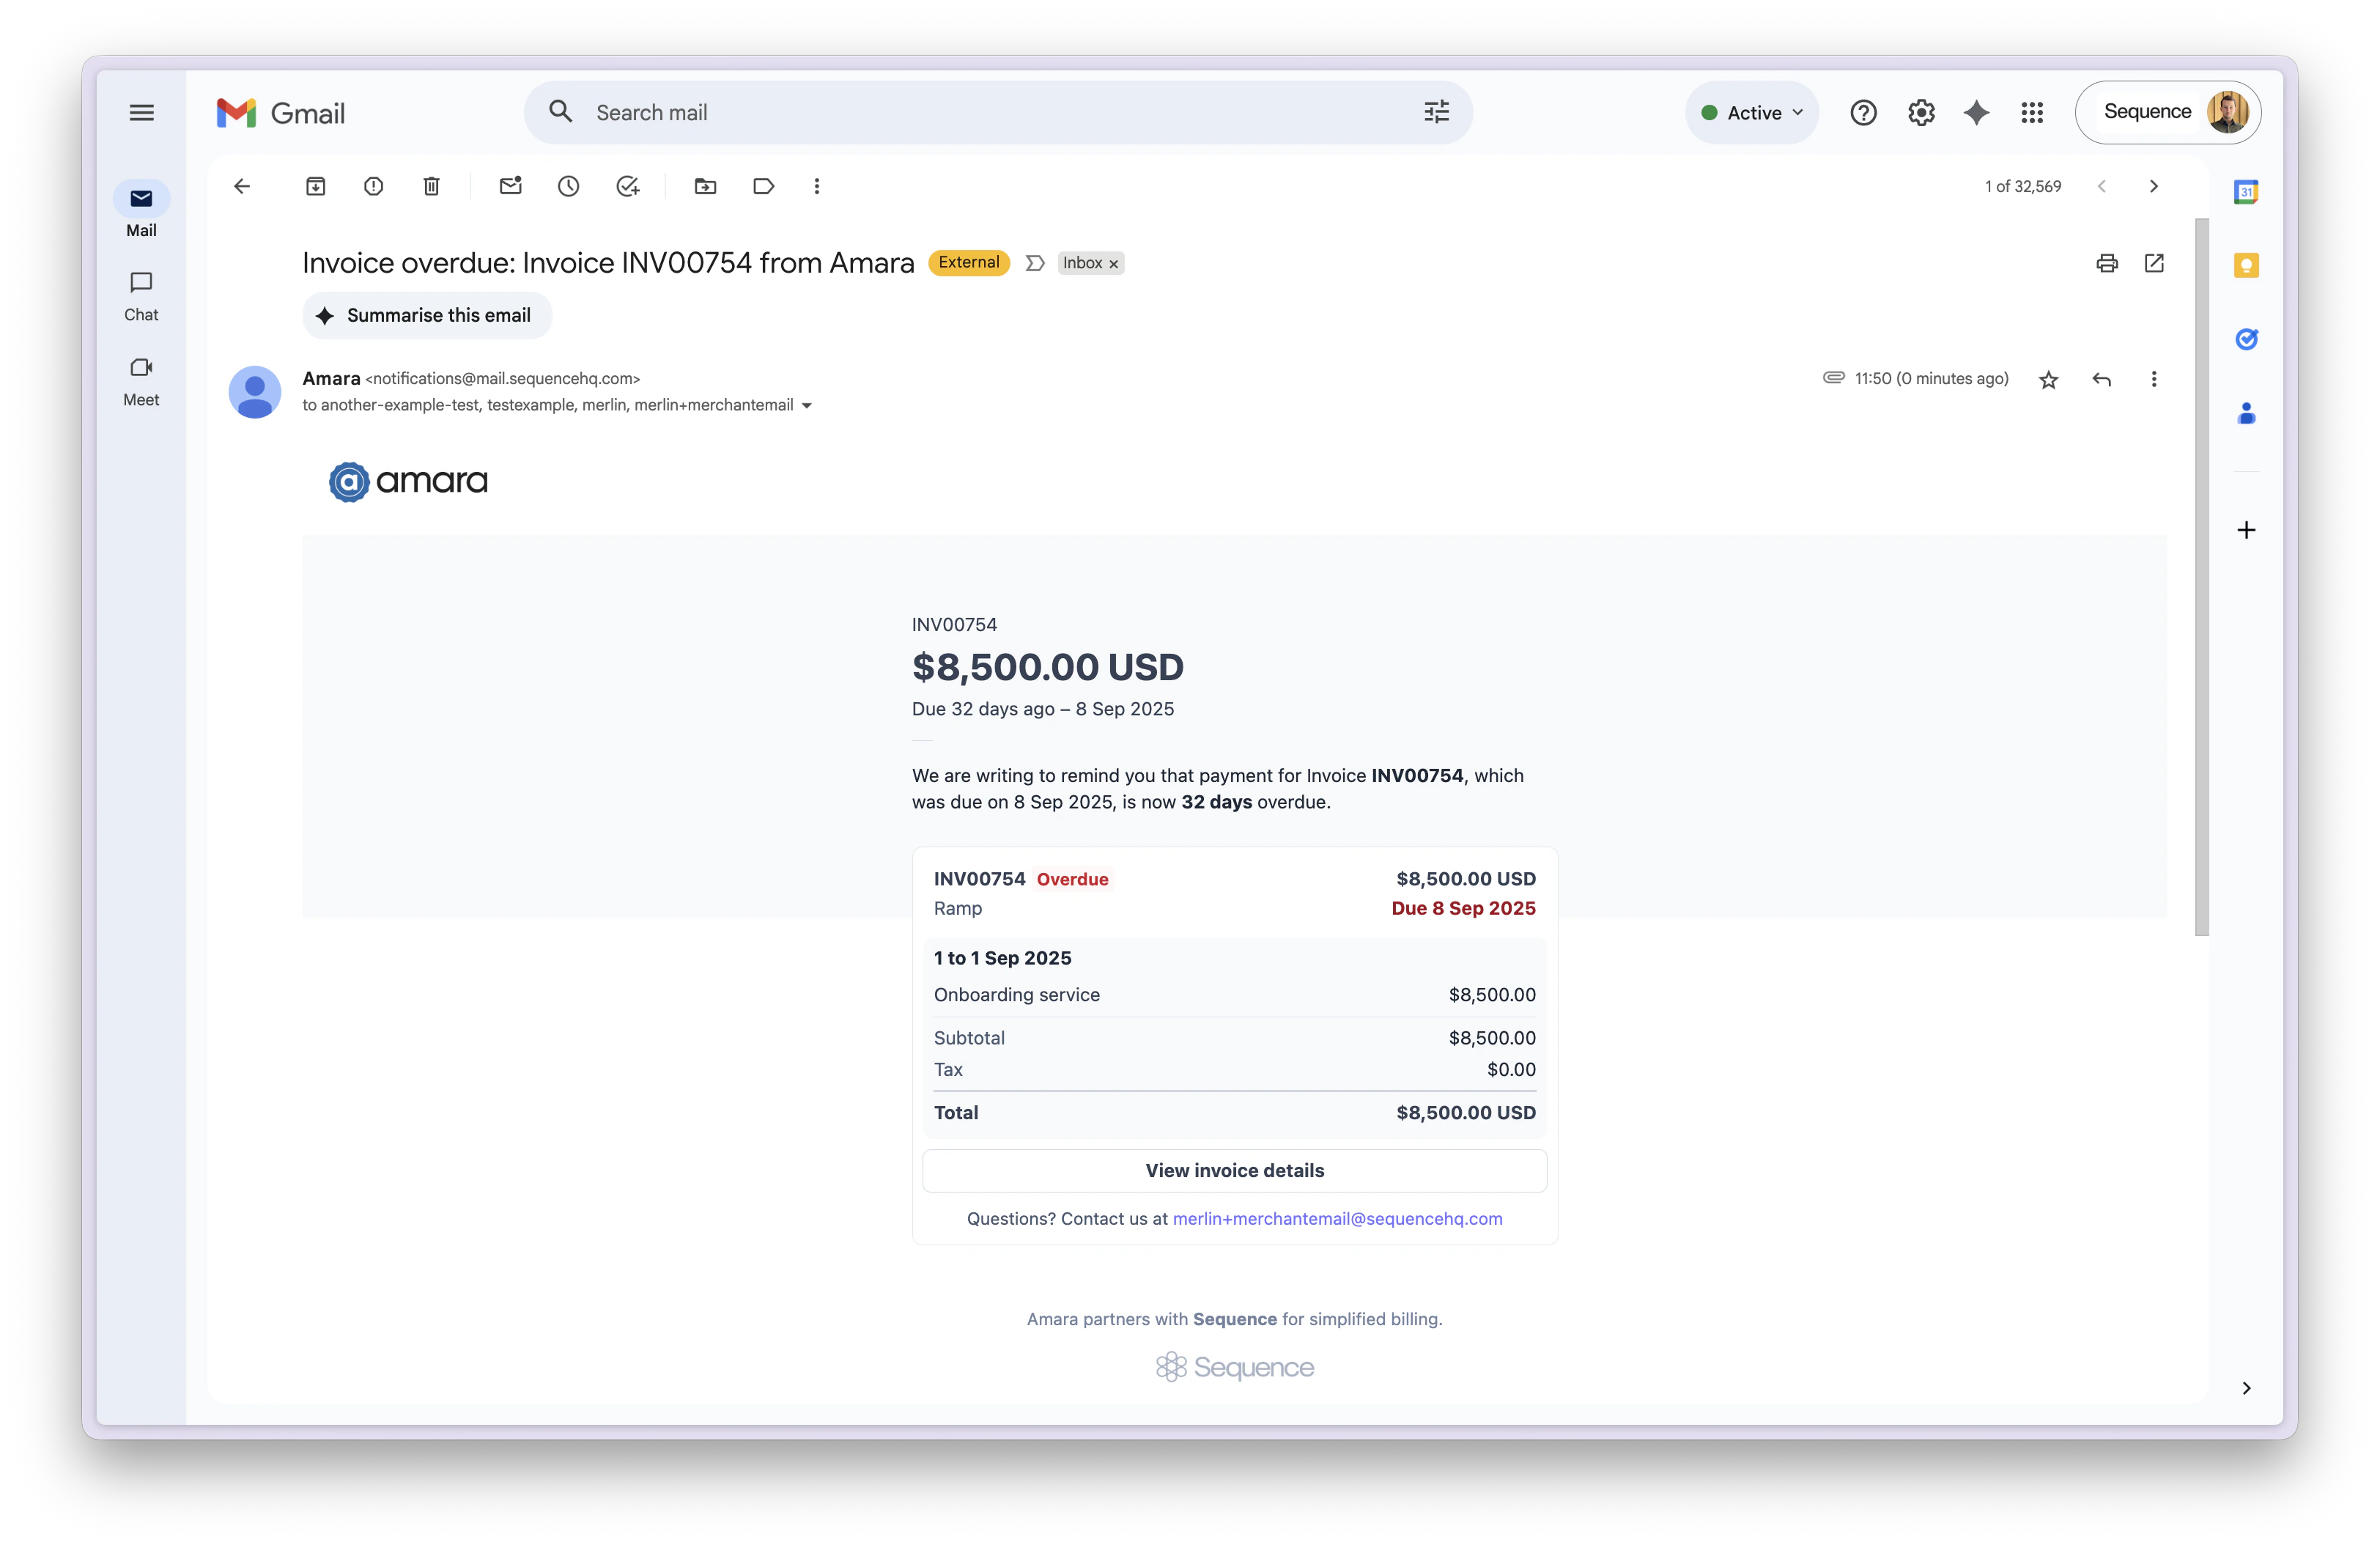Click Sequence link in footer text
Image resolution: width=2380 pixels, height=1548 pixels.
click(x=1234, y=1319)
